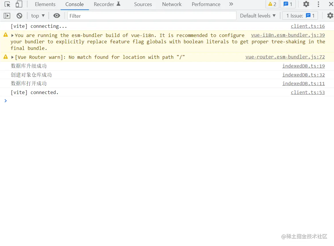
Task: Click the console prompt input line
Action: (x=167, y=101)
